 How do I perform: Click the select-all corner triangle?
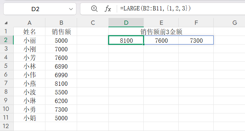[x=6, y=23]
